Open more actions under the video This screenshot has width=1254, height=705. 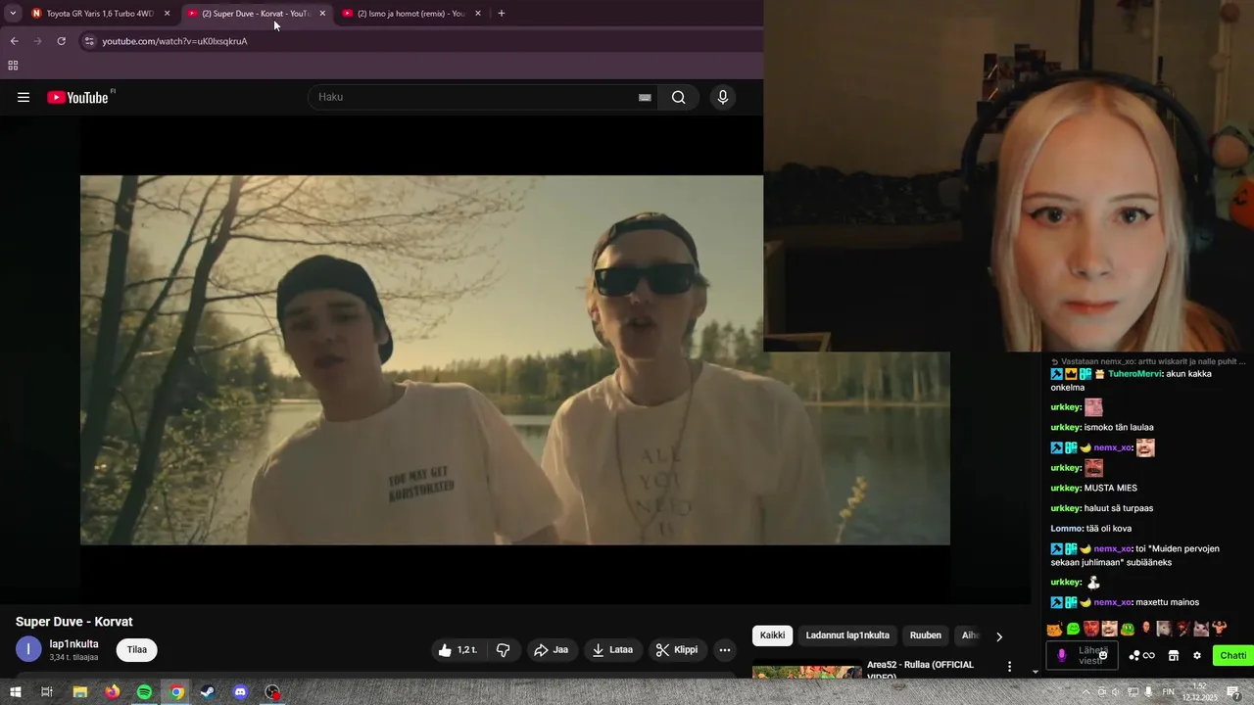(725, 650)
